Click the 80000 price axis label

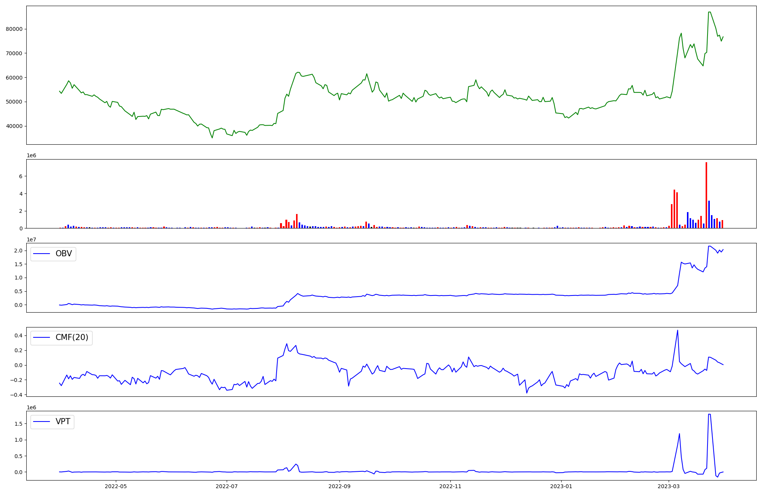coord(14,29)
